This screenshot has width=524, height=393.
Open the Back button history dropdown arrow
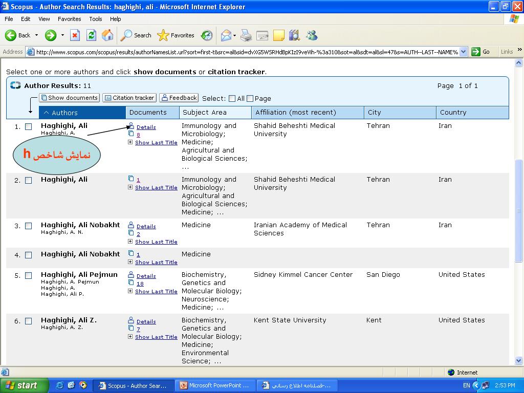(x=36, y=35)
